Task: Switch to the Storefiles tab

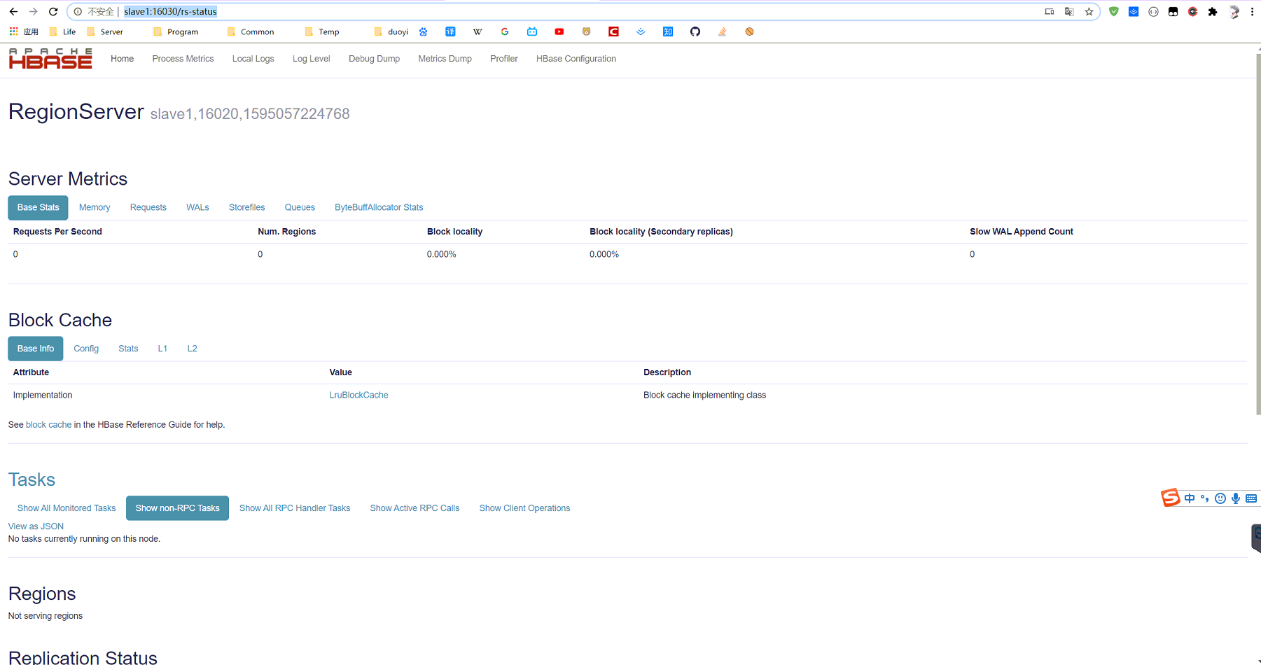Action: [246, 207]
